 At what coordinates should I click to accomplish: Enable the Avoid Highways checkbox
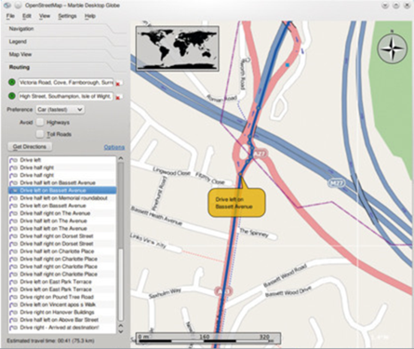coord(40,122)
